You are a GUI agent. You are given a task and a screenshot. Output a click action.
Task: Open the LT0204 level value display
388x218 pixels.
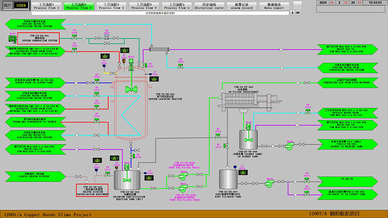pyautogui.click(x=243, y=172)
